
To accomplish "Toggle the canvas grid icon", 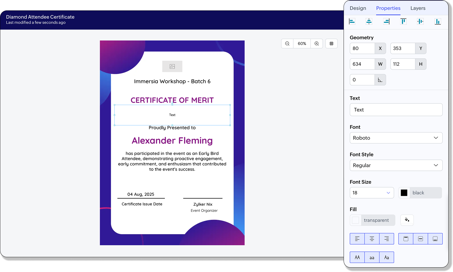I will pyautogui.click(x=332, y=44).
